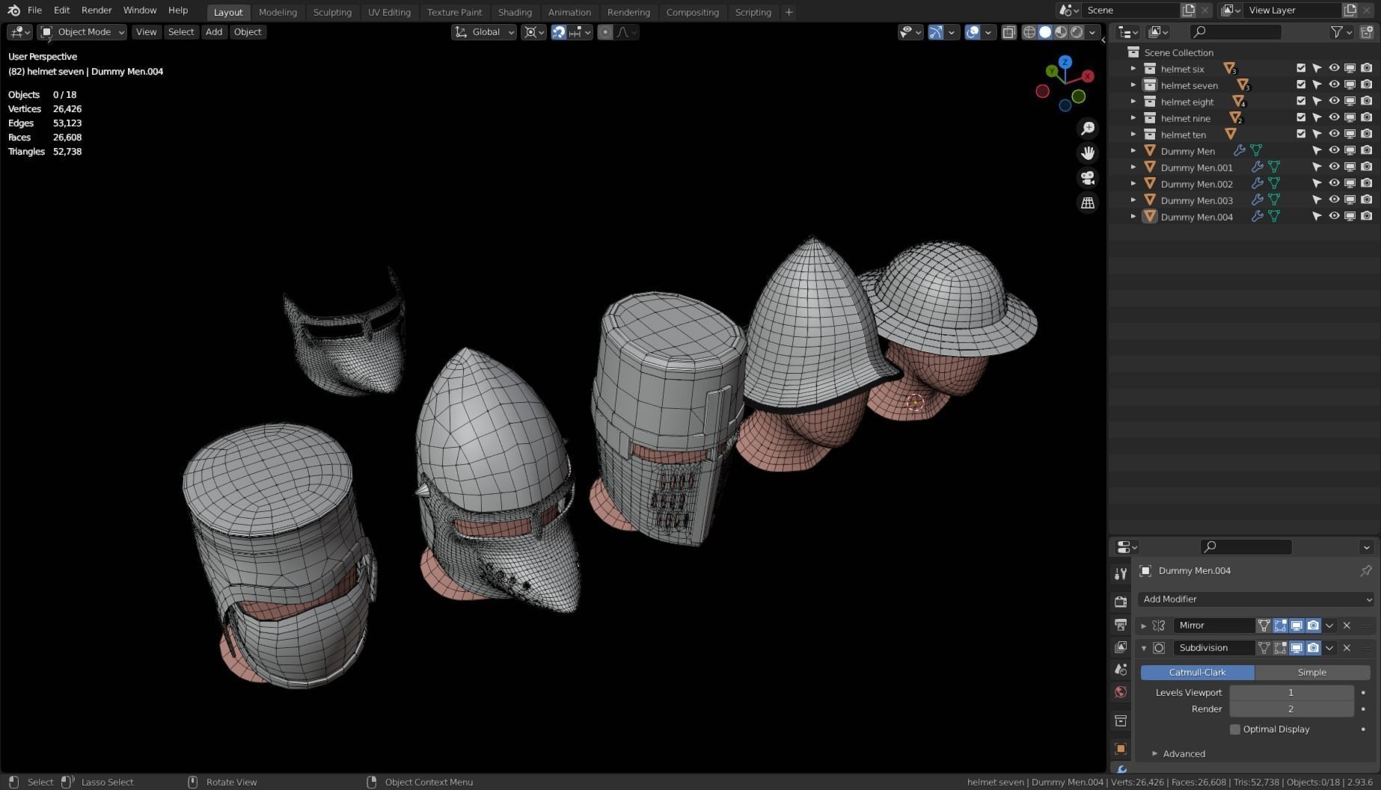Screen dimensions: 1381x790
Task: Open Collection properties tab icon
Action: [1121, 720]
